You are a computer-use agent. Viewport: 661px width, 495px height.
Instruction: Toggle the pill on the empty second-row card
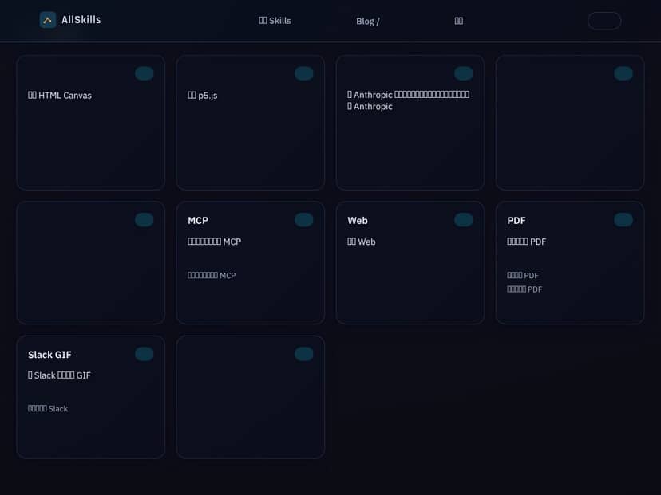(x=144, y=219)
